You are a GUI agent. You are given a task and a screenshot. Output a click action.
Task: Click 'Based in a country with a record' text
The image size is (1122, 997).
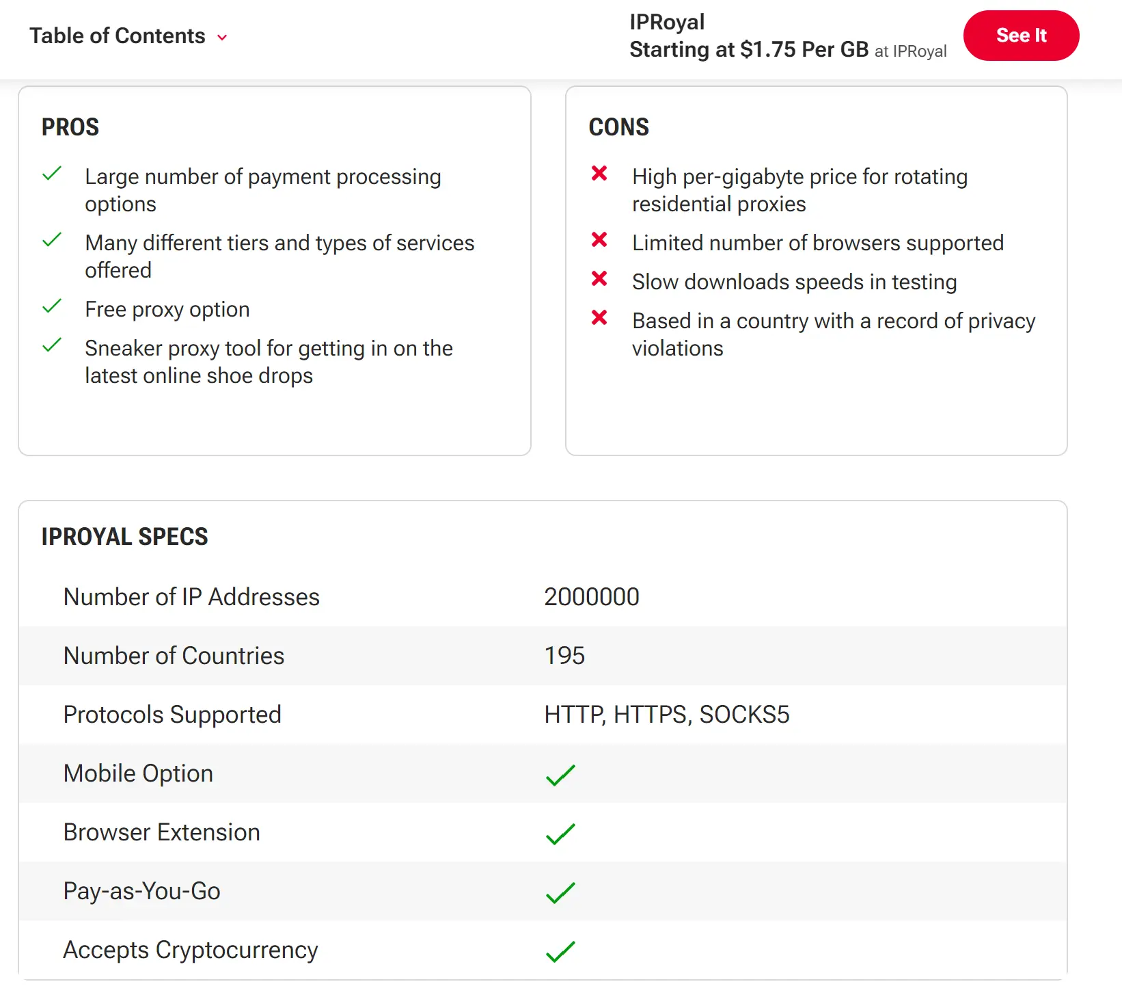(x=834, y=334)
